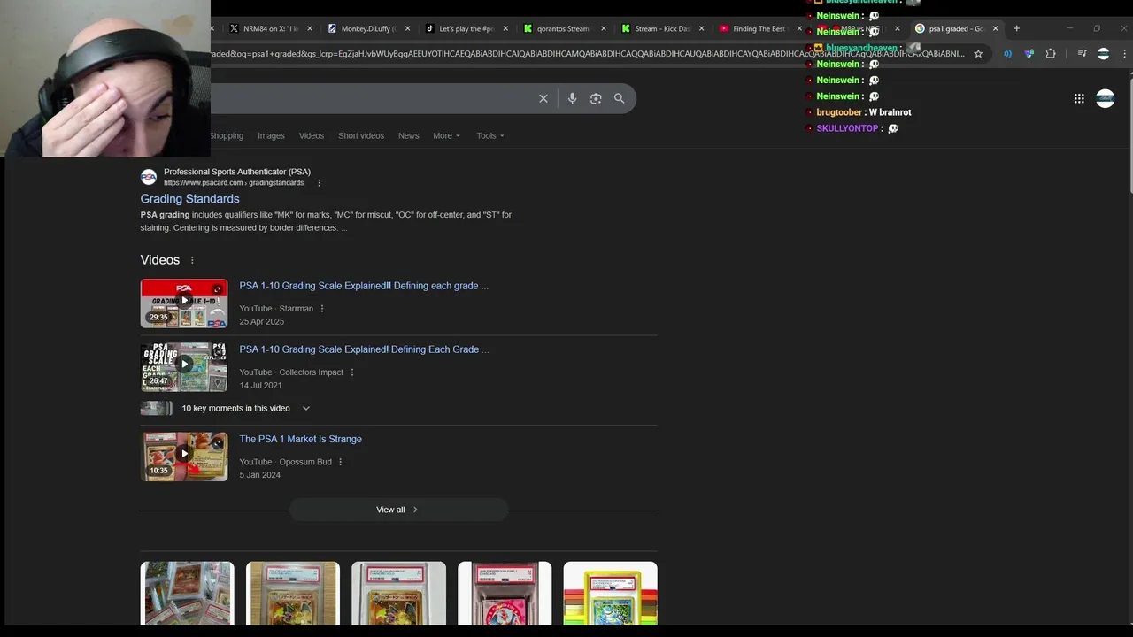
Task: Open first image result of slabbed cards
Action: click(187, 594)
